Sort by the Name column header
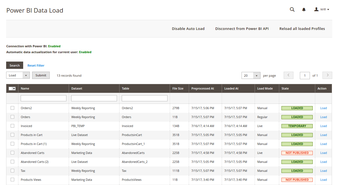 tap(44, 88)
